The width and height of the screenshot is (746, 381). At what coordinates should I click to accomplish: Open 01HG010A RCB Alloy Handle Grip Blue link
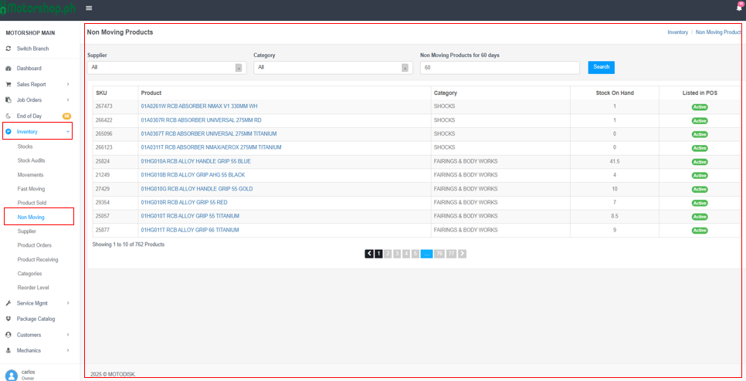point(195,161)
